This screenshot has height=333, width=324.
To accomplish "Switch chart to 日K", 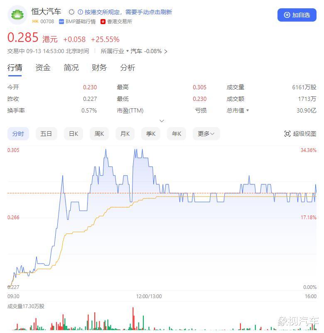I will pyautogui.click(x=74, y=134).
